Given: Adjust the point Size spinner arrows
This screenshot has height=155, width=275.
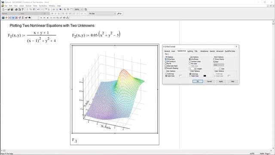Looking at the screenshot, I should (220, 69).
